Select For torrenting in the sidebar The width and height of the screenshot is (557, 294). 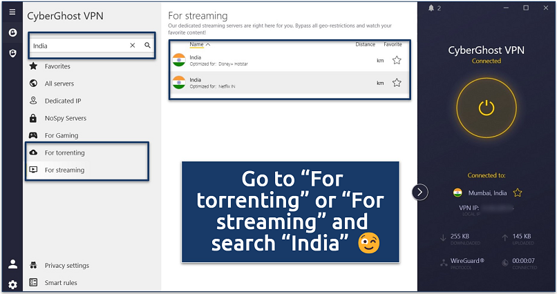[x=65, y=153]
